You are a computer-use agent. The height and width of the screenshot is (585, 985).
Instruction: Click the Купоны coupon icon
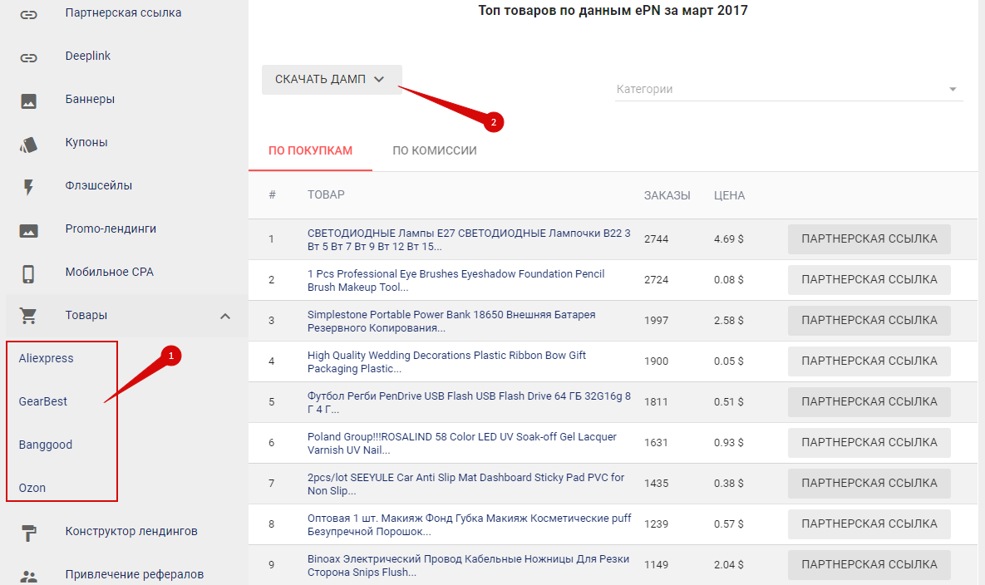point(29,144)
